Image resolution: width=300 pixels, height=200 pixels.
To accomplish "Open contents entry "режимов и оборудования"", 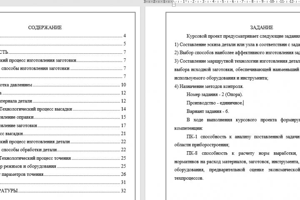I will click(x=63, y=166).
